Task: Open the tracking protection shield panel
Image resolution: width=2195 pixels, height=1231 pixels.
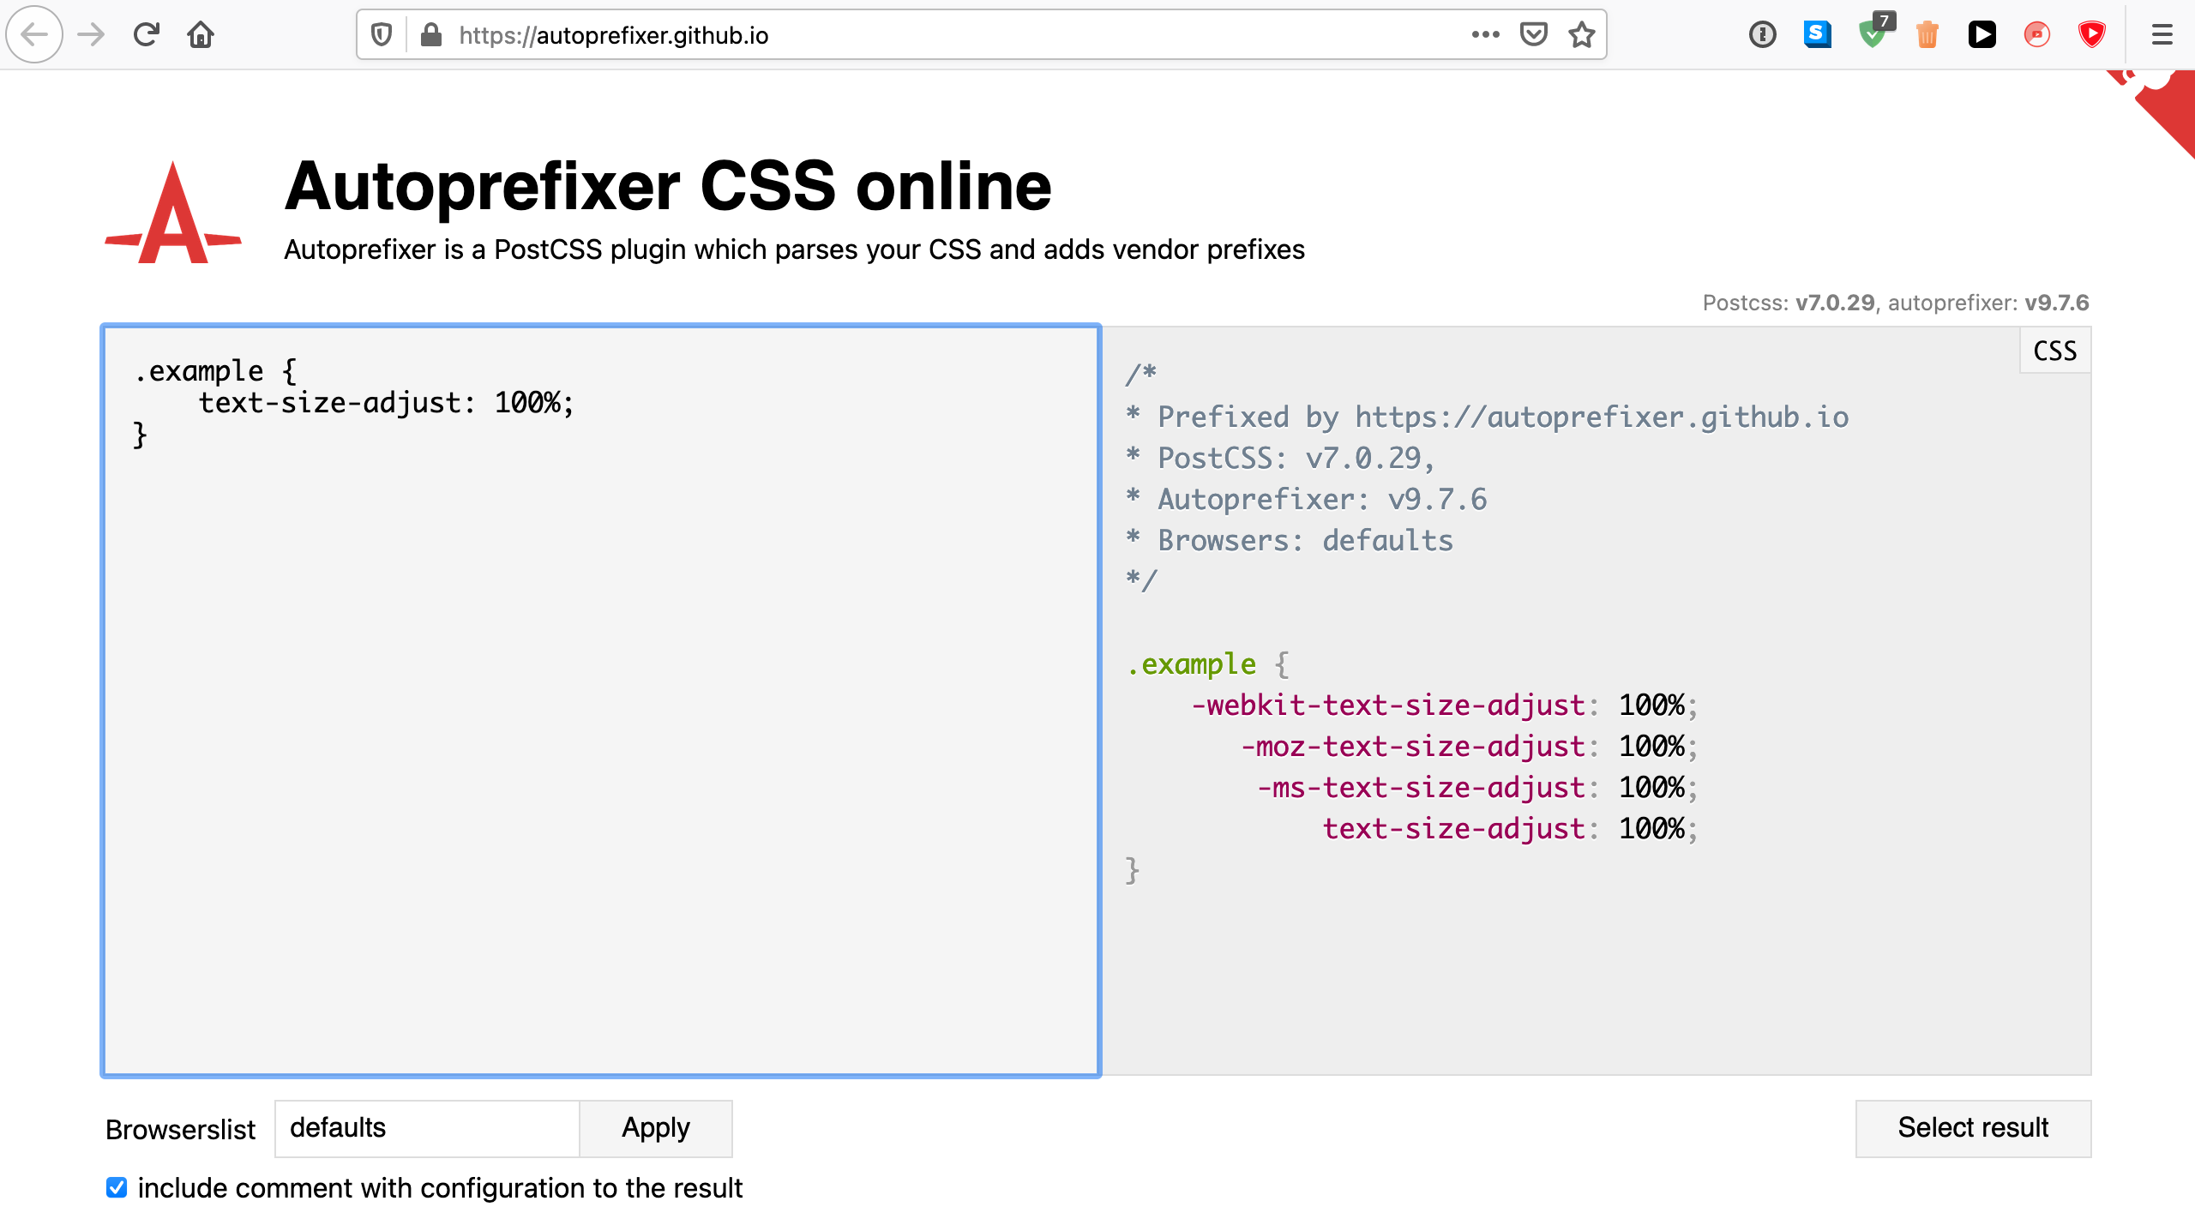Action: [x=381, y=34]
